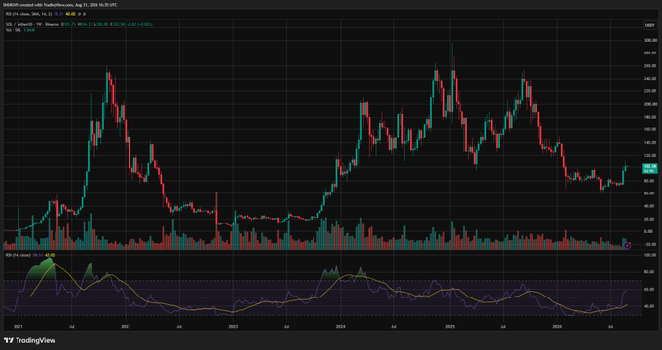The width and height of the screenshot is (662, 350).
Task: Click the USDT currency button on price scale
Action: [x=649, y=25]
